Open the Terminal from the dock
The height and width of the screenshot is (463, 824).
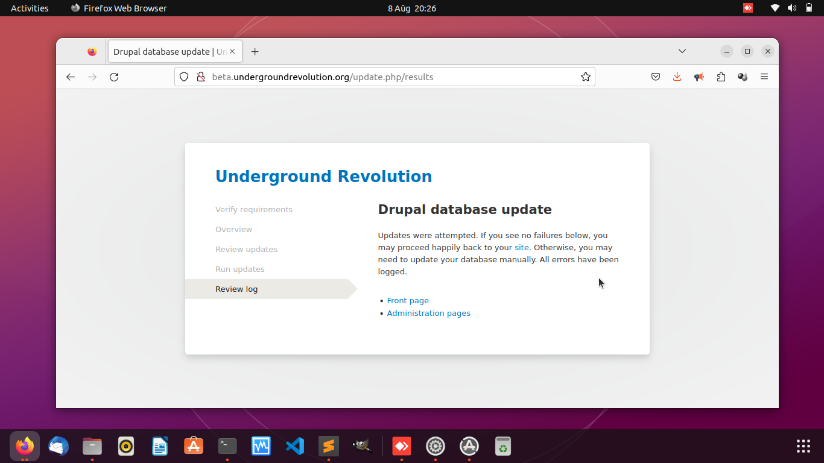coord(227,446)
